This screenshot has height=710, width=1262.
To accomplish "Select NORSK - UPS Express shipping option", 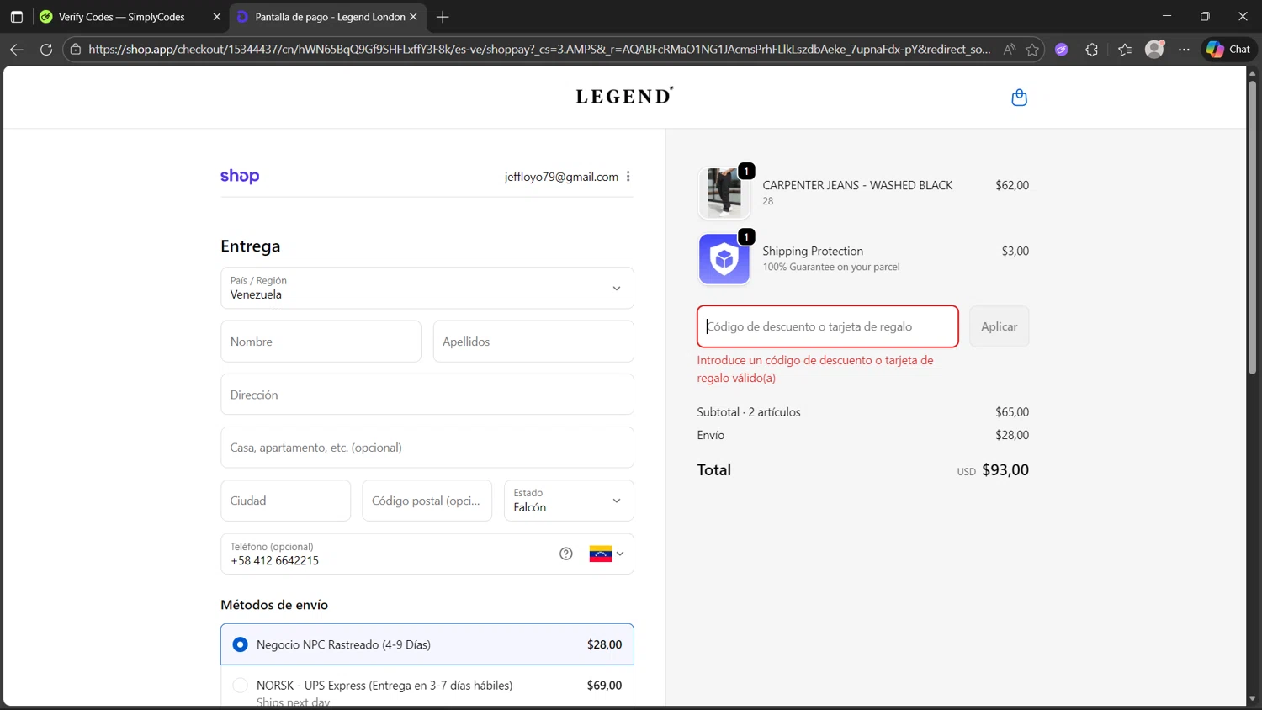I will point(427,686).
